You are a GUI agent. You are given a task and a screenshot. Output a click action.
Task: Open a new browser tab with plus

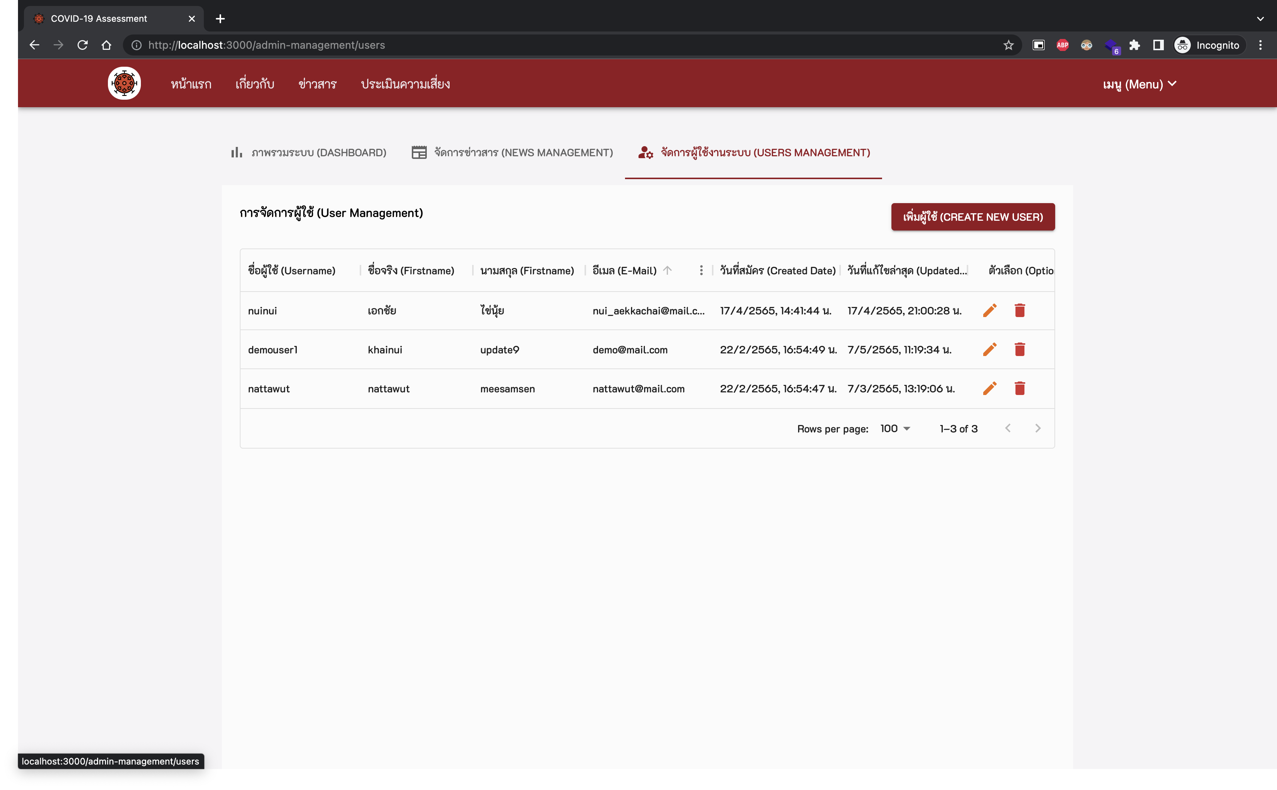pyautogui.click(x=220, y=19)
